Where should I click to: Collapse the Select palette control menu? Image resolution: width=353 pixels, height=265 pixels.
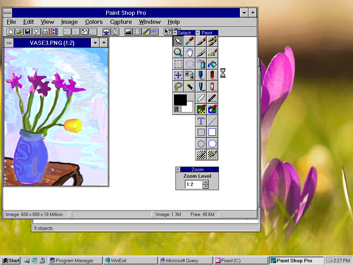[x=175, y=32]
